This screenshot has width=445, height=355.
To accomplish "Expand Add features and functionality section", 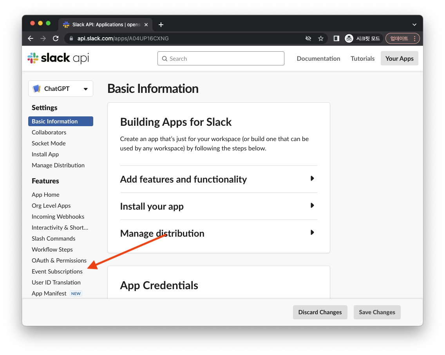I will [219, 179].
